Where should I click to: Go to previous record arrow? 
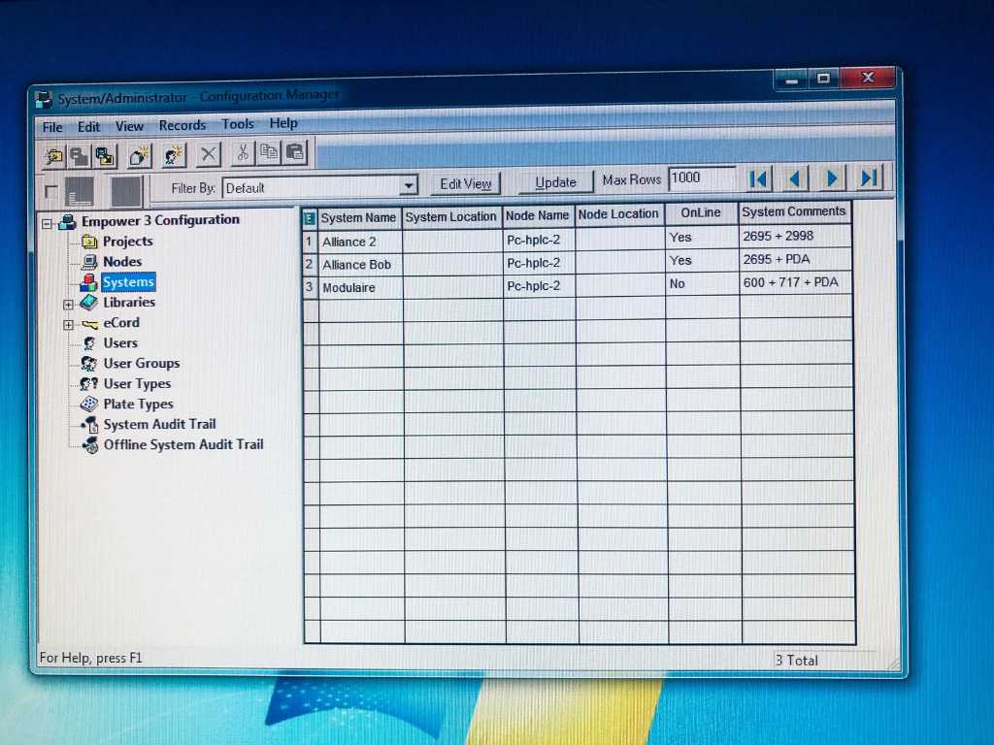tap(795, 178)
